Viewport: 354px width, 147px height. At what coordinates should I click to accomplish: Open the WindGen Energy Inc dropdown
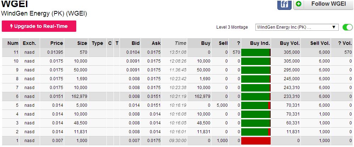pyautogui.click(x=297, y=27)
